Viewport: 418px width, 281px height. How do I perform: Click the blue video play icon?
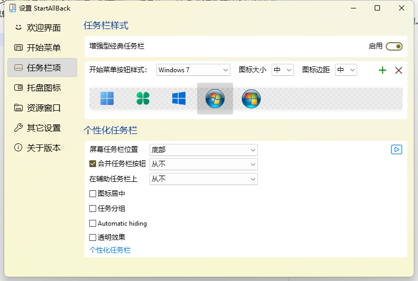click(396, 150)
